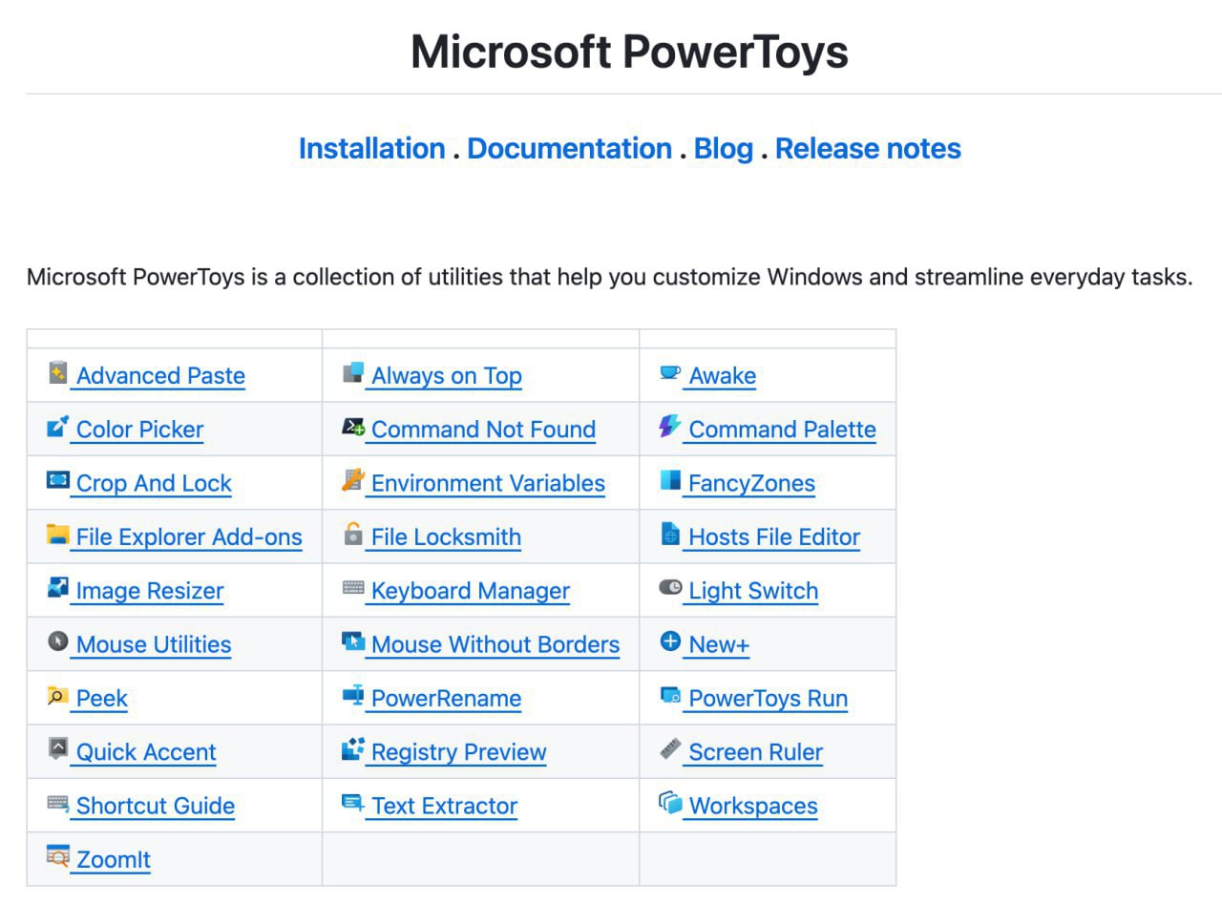Image resolution: width=1222 pixels, height=904 pixels.
Task: Open the Installation link
Action: coord(371,149)
